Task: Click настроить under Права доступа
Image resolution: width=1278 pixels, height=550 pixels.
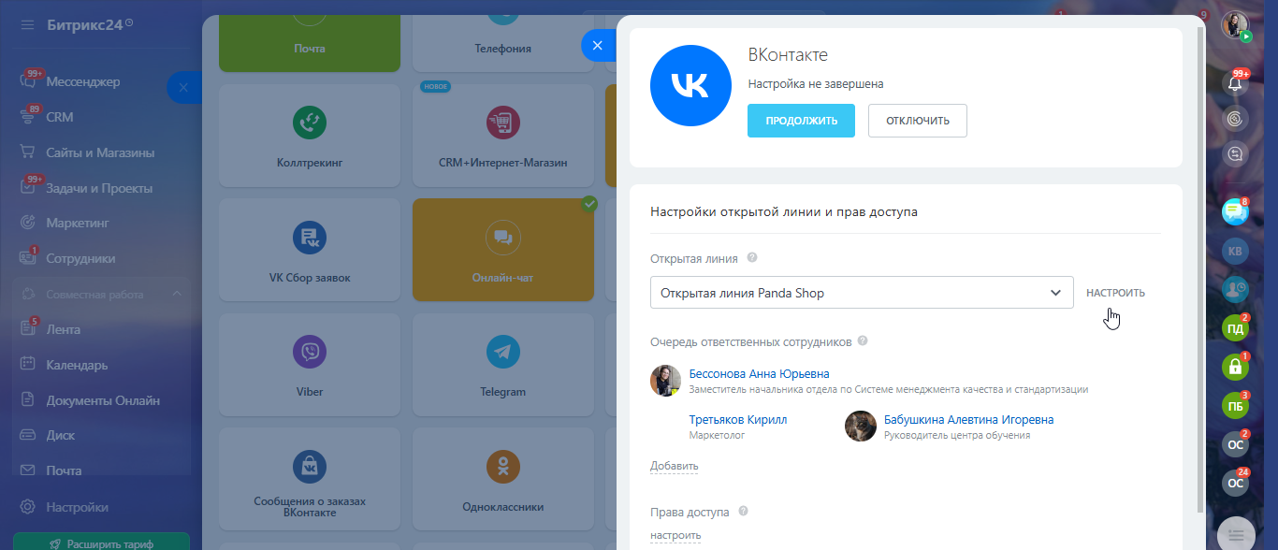Action: pos(675,536)
